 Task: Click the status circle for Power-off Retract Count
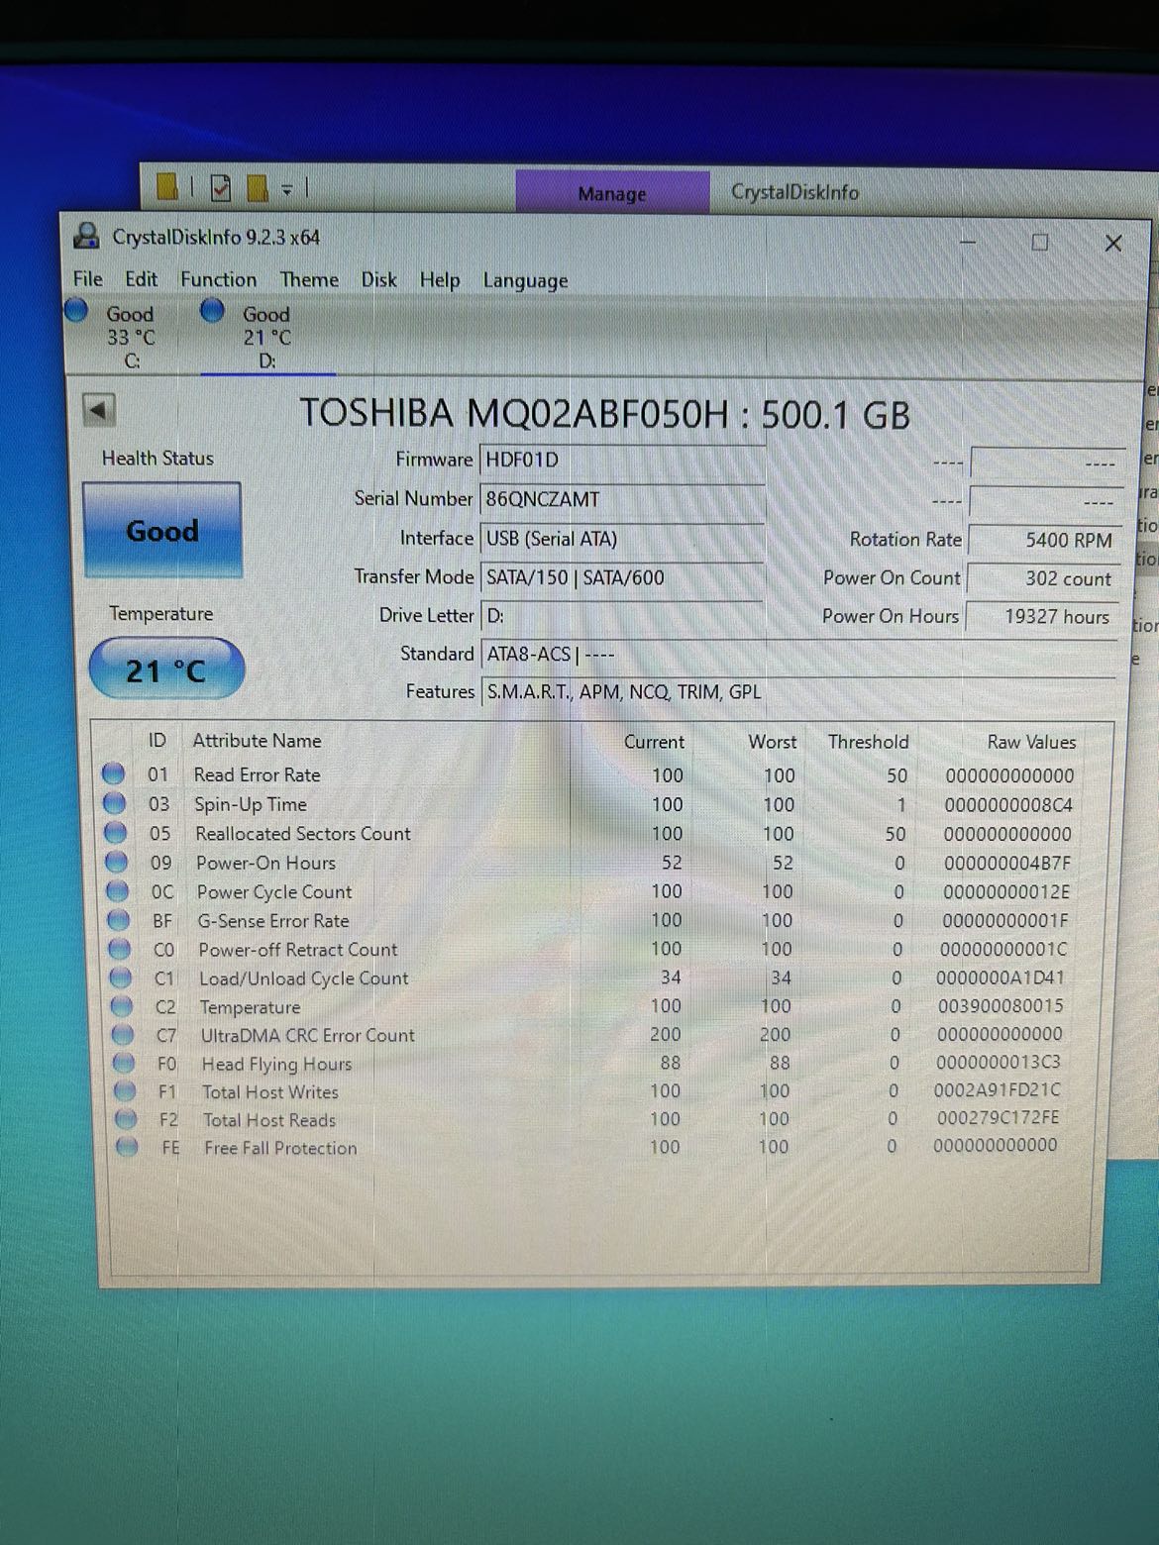(x=120, y=949)
